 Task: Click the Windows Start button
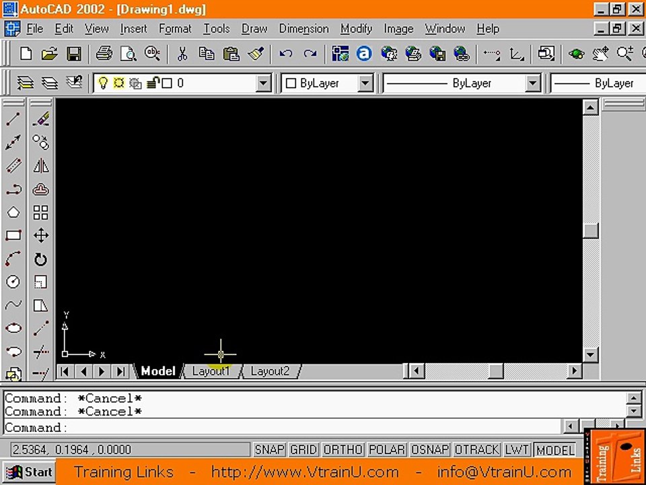coord(29,472)
